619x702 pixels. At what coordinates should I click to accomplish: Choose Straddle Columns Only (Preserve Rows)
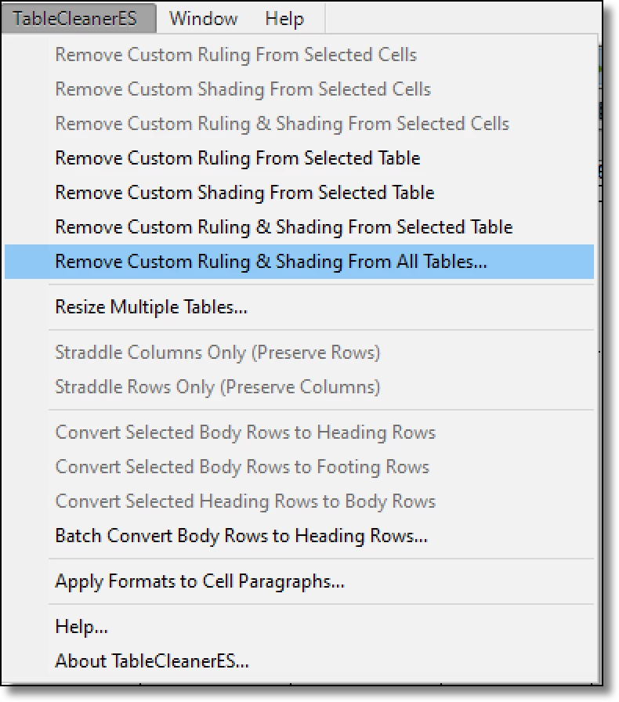click(299, 353)
